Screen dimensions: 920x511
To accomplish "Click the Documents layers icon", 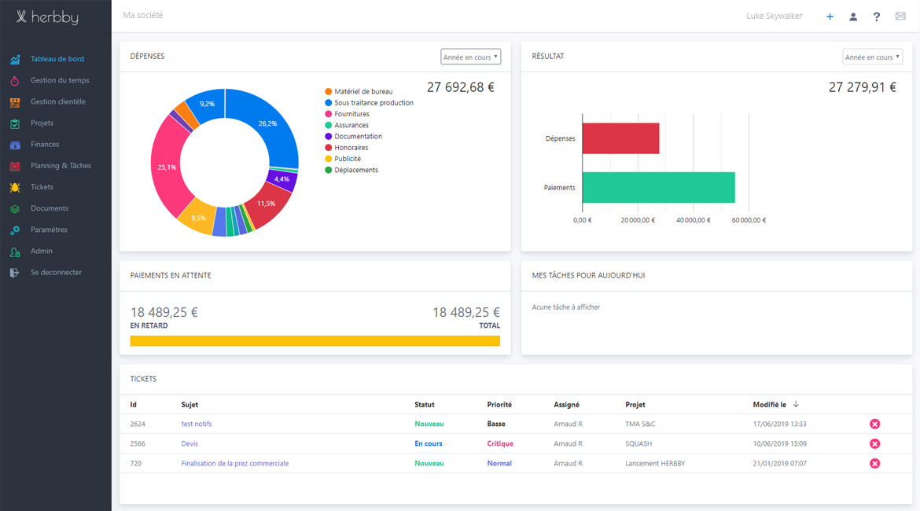I will coord(15,209).
